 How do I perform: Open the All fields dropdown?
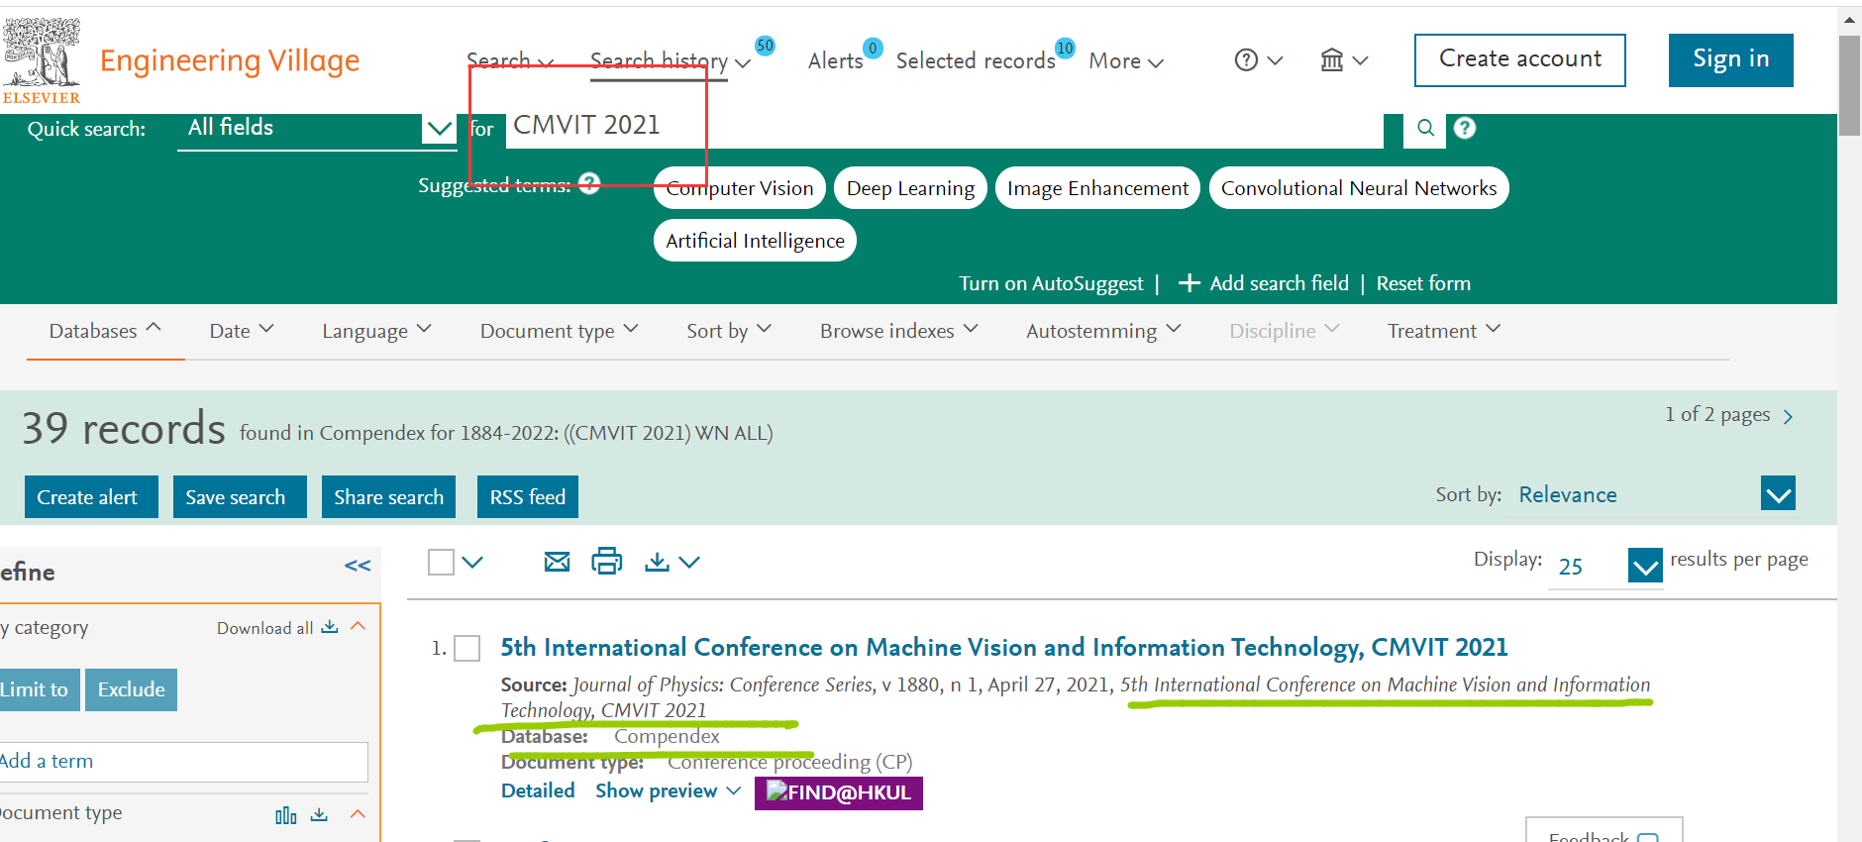coord(316,129)
